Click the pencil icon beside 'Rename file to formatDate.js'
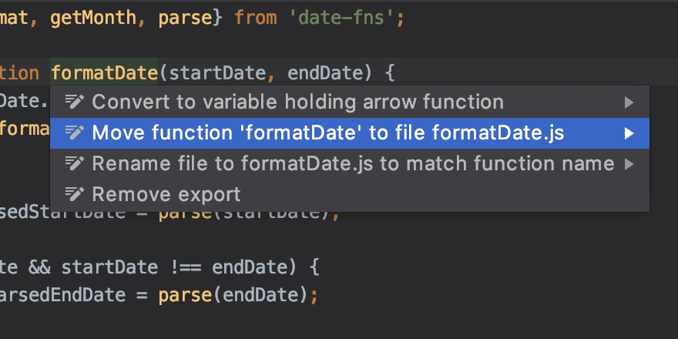678x339 pixels. click(x=74, y=163)
